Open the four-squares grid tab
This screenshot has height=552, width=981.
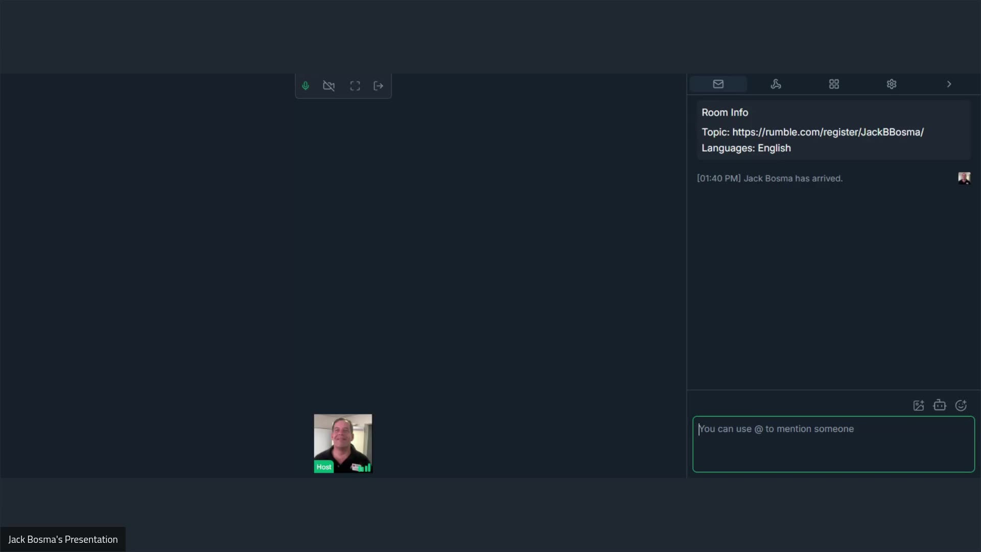tap(834, 84)
